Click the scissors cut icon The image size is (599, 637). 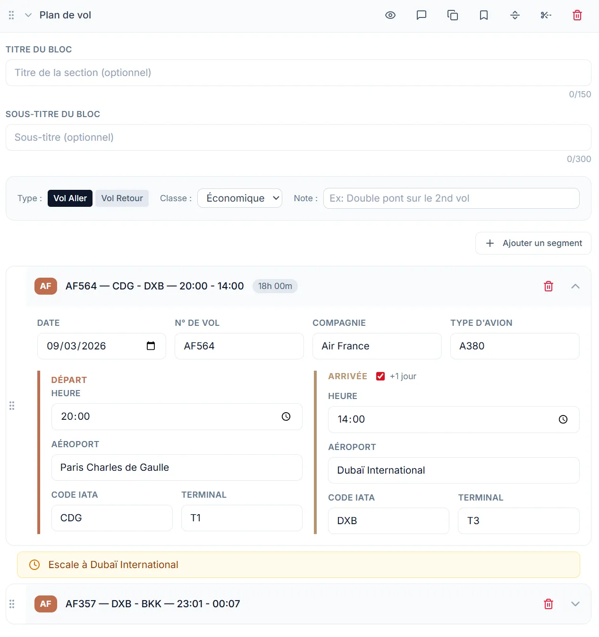[x=546, y=15]
